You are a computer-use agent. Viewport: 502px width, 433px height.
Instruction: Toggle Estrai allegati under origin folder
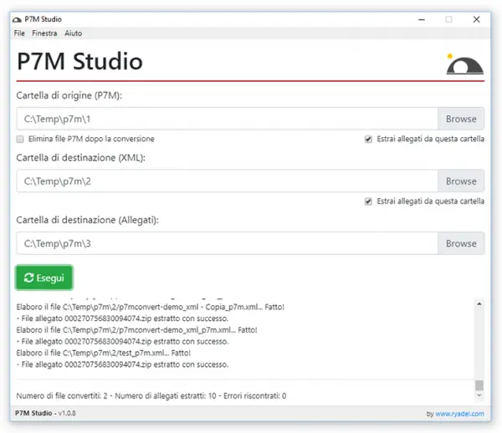(368, 139)
